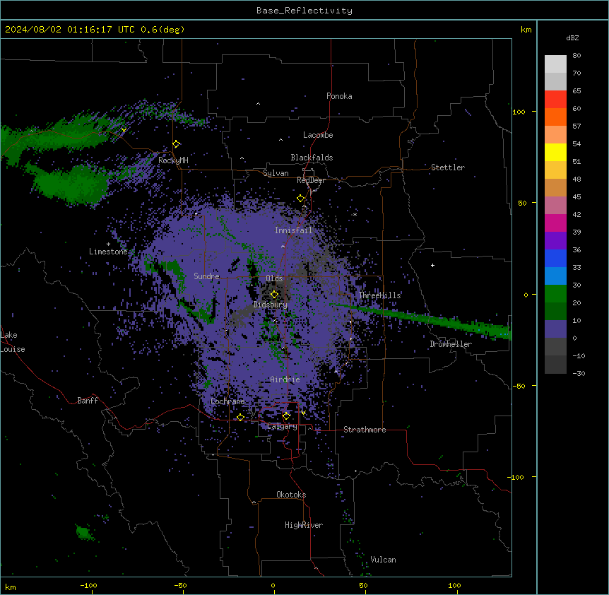Click the Stettler label
609x595 pixels.
tap(448, 167)
